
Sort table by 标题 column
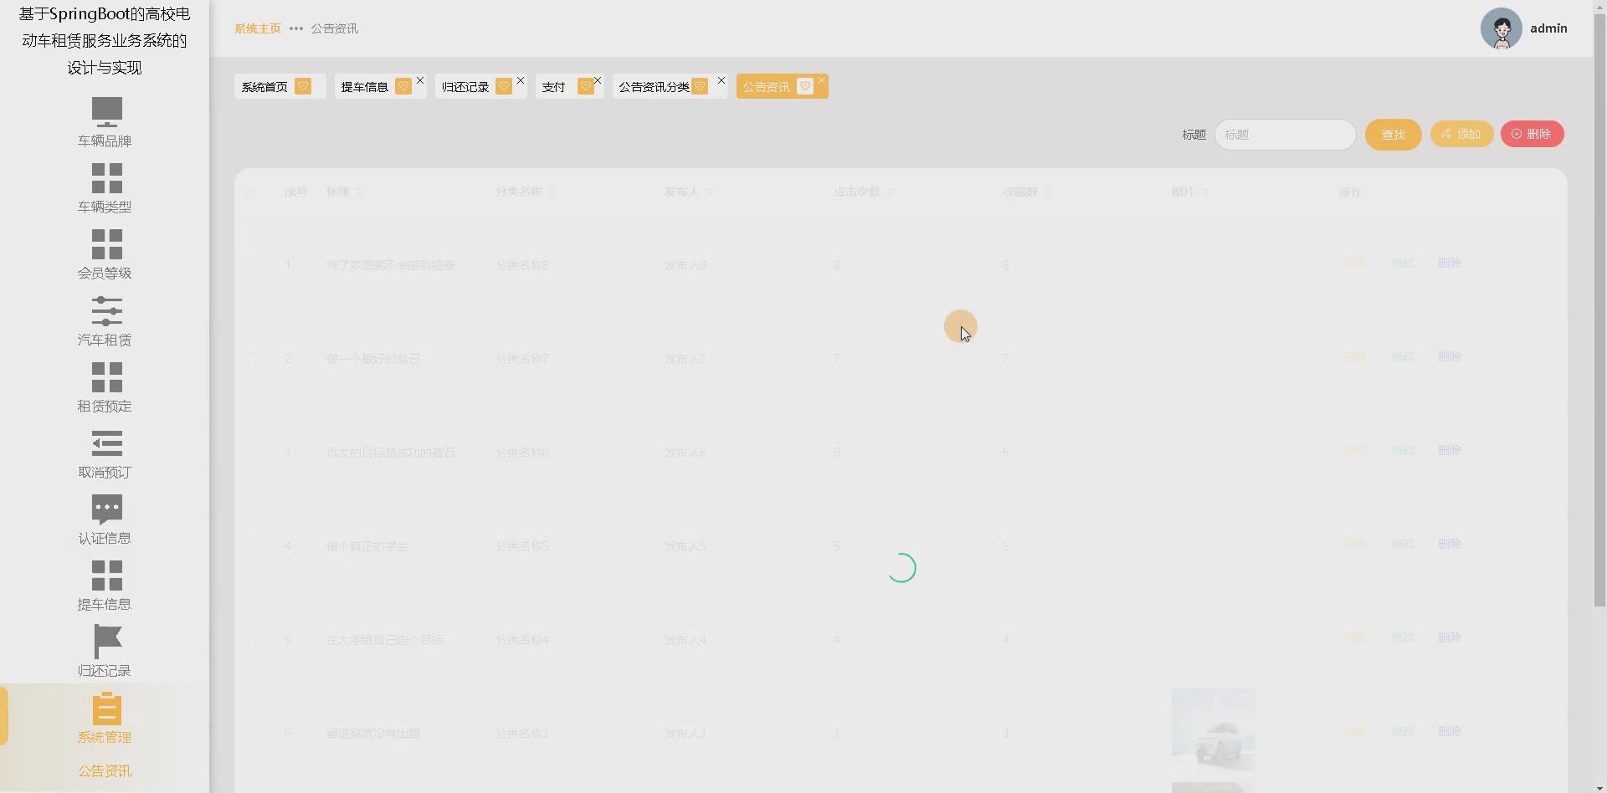point(359,192)
